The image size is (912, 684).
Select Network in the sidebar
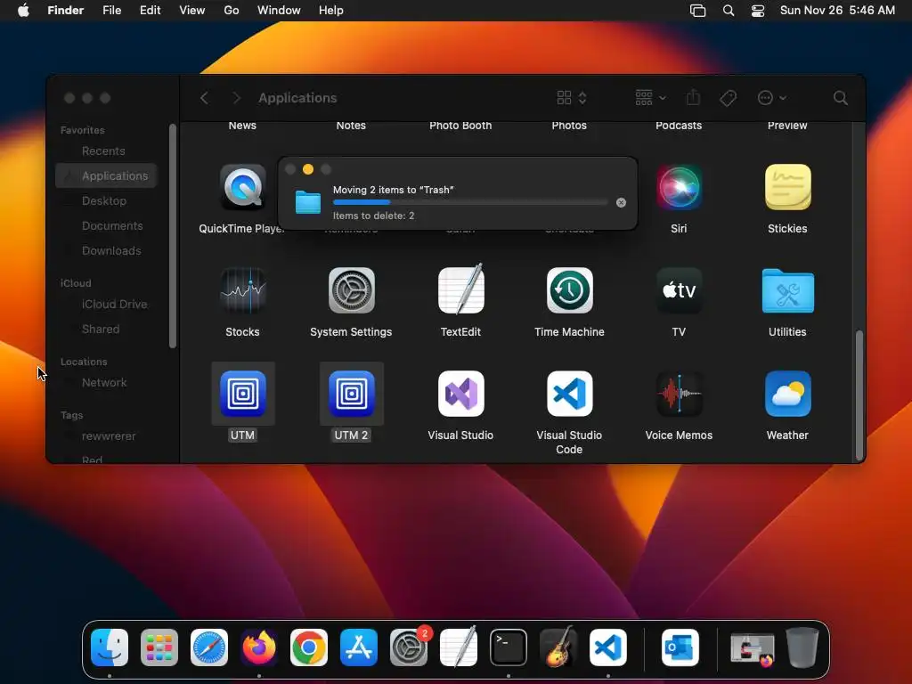tap(107, 383)
